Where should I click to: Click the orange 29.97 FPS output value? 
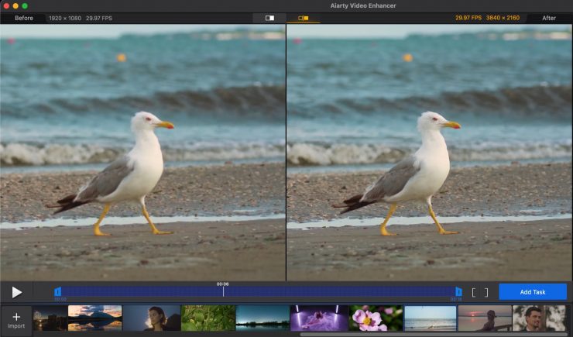click(x=468, y=18)
